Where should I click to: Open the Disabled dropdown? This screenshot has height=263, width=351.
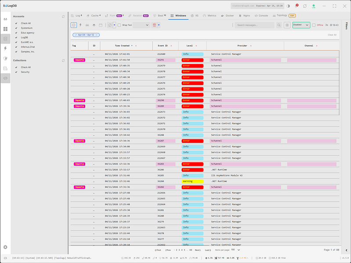[301, 25]
